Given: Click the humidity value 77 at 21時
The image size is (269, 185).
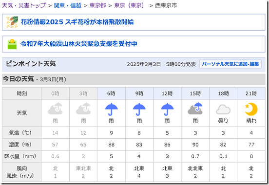Looking at the screenshot, I should point(251,145).
